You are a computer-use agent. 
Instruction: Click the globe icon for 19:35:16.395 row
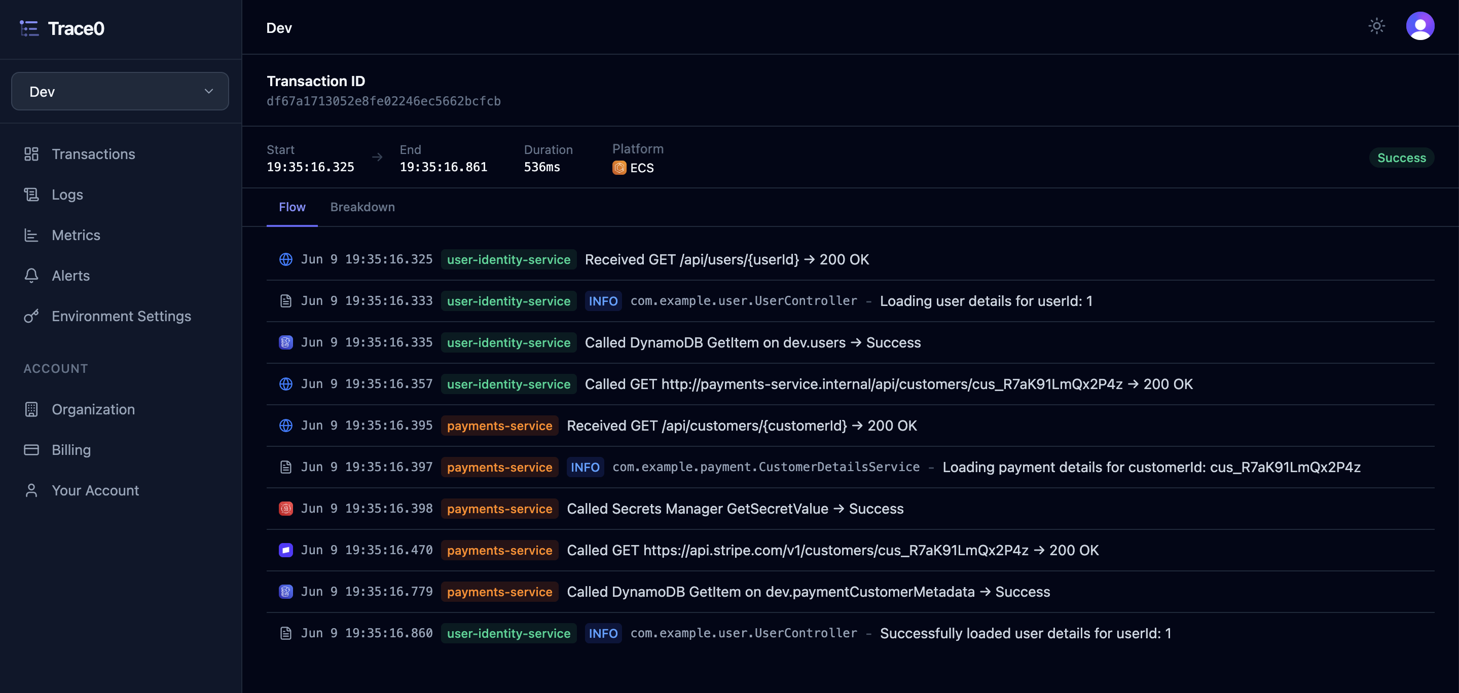286,426
